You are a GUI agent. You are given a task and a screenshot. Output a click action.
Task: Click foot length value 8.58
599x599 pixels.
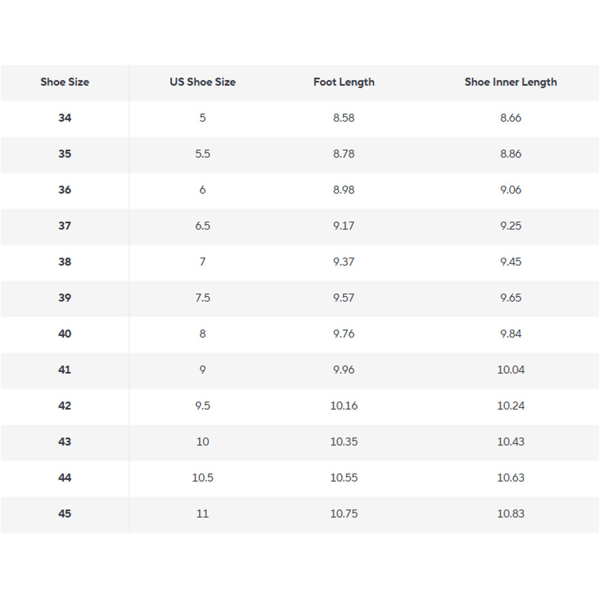coord(344,118)
